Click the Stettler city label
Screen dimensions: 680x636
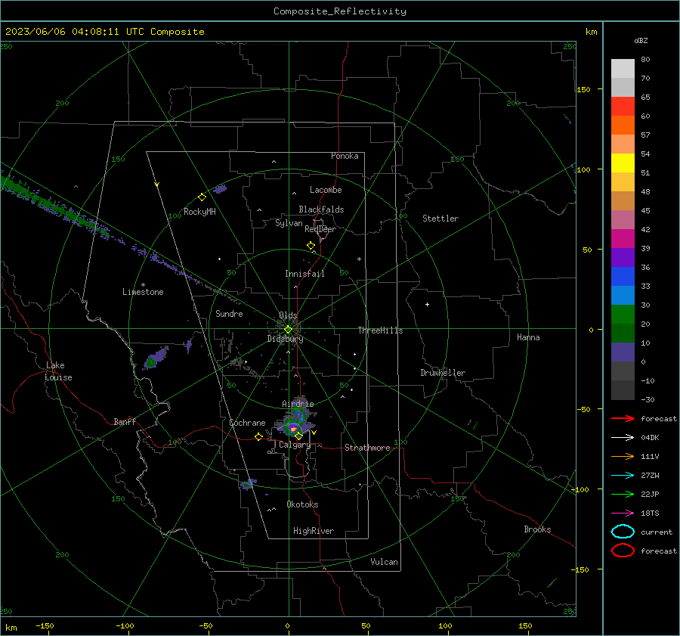(x=440, y=219)
